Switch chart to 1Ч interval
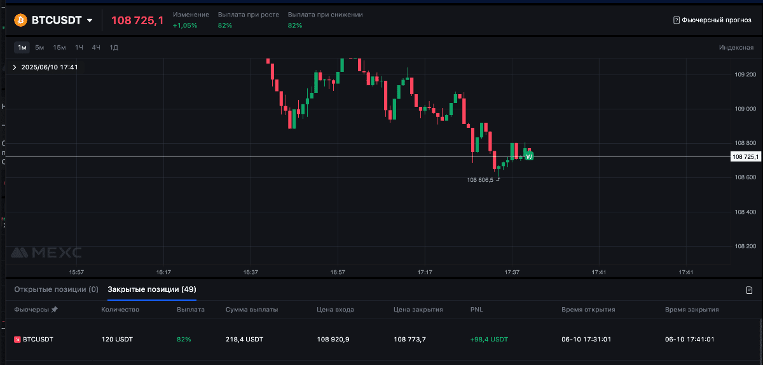 (79, 47)
